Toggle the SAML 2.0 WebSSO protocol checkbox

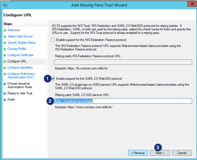click(x=53, y=79)
